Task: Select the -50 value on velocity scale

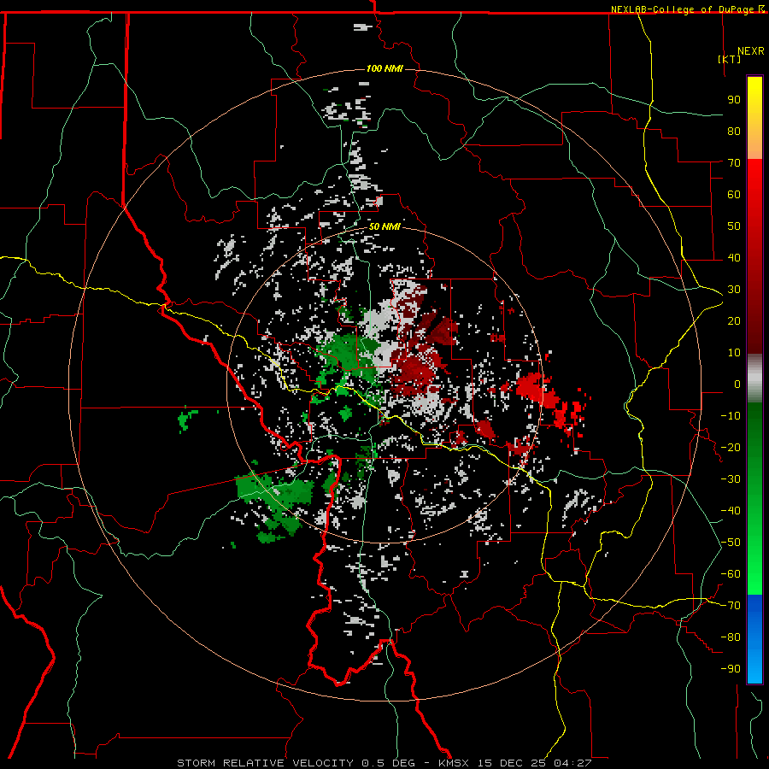Action: (x=731, y=543)
